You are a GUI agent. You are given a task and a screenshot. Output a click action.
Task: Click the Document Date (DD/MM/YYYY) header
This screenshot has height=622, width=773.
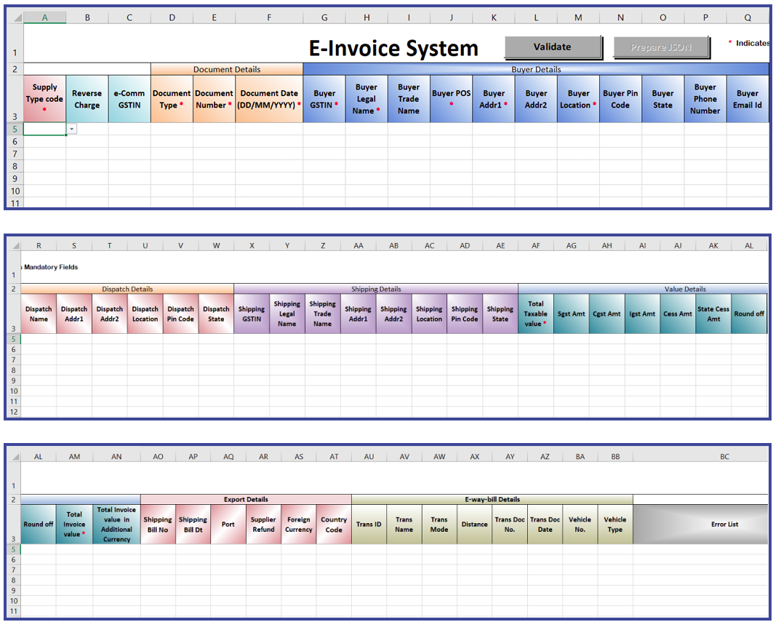click(269, 97)
